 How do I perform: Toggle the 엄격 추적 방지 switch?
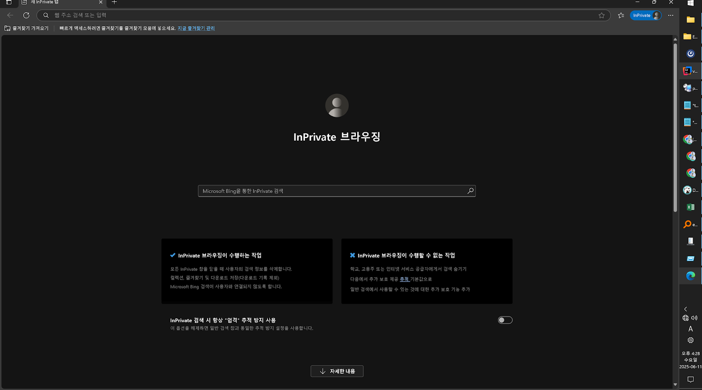[x=505, y=320]
